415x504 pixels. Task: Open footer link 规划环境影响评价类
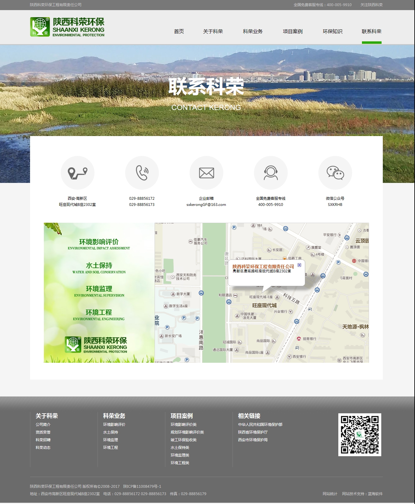187,432
